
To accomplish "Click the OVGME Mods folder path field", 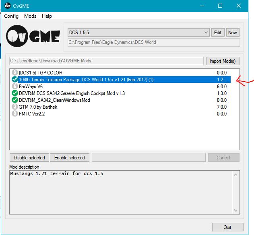I will [x=106, y=61].
